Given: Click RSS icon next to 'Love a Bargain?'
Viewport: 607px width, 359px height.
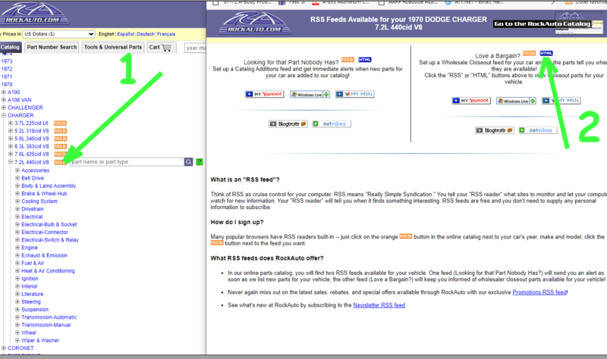Looking at the screenshot, I should coord(529,53).
